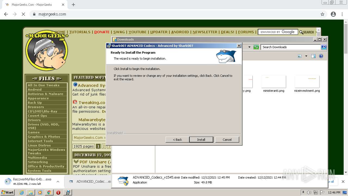
Task: Click the Search Downloads magnifier icon
Action: click(x=324, y=47)
